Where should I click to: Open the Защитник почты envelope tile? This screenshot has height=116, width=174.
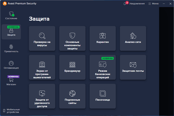[133, 67]
